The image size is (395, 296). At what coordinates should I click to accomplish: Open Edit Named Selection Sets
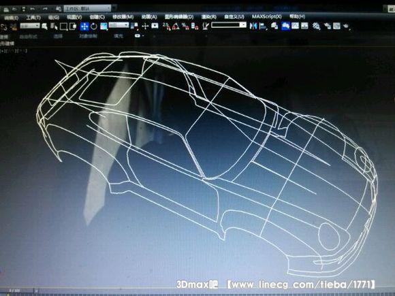point(206,26)
